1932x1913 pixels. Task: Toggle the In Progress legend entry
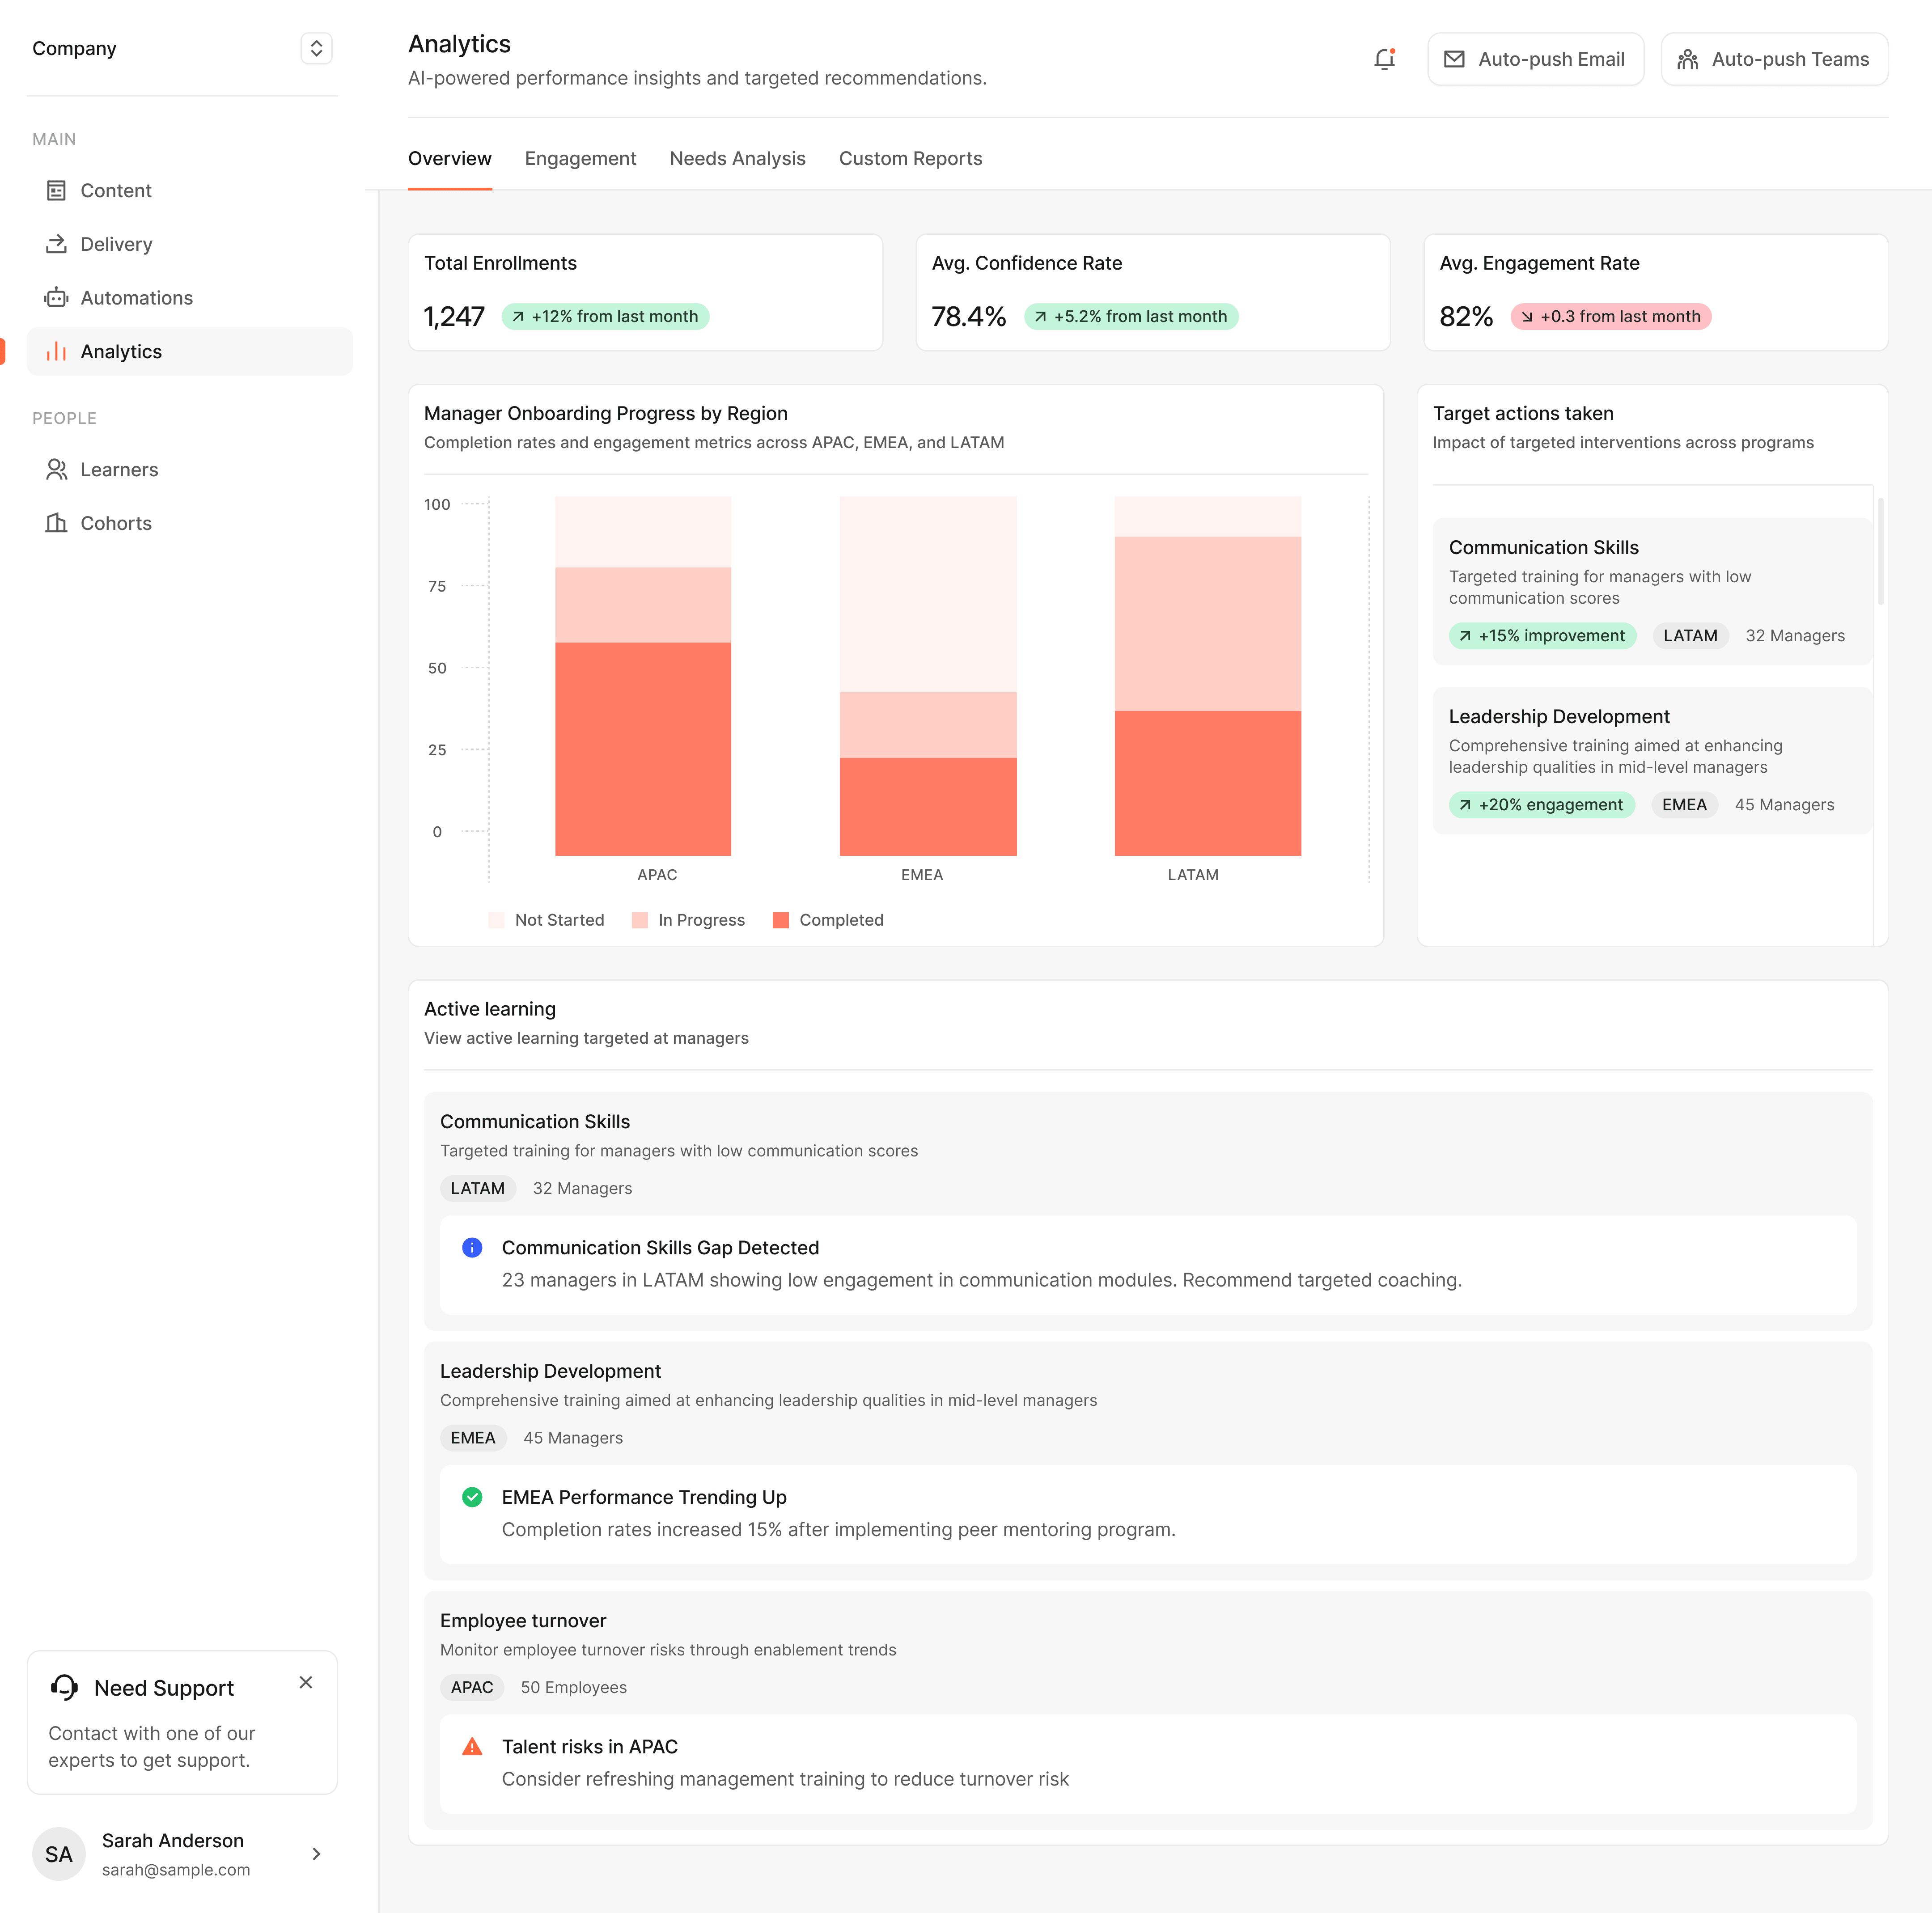689,920
